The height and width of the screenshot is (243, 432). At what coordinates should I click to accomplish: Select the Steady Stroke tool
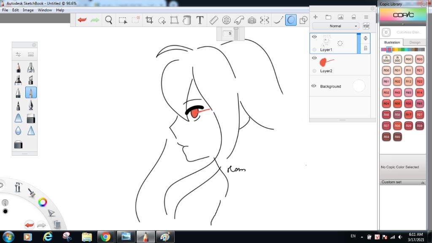278,20
